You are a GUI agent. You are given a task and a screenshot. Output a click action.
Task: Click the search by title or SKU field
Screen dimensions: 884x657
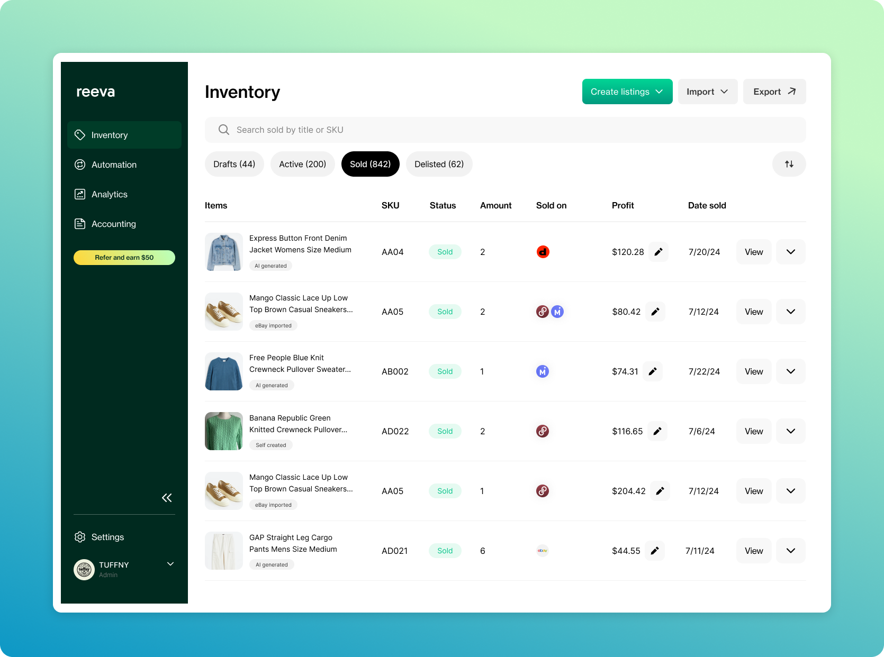(x=505, y=130)
